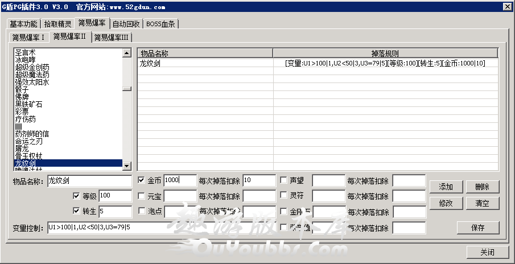Click the 掉落规则 column header
The width and height of the screenshot is (515, 264).
(385, 53)
